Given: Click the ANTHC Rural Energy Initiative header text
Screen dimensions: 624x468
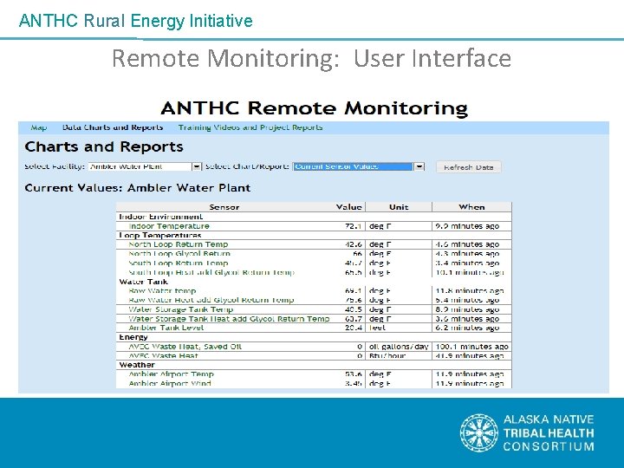Looking at the screenshot, I should 136,21.
